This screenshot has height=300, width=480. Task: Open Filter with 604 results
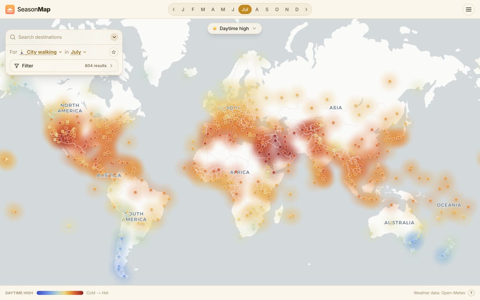click(x=64, y=66)
